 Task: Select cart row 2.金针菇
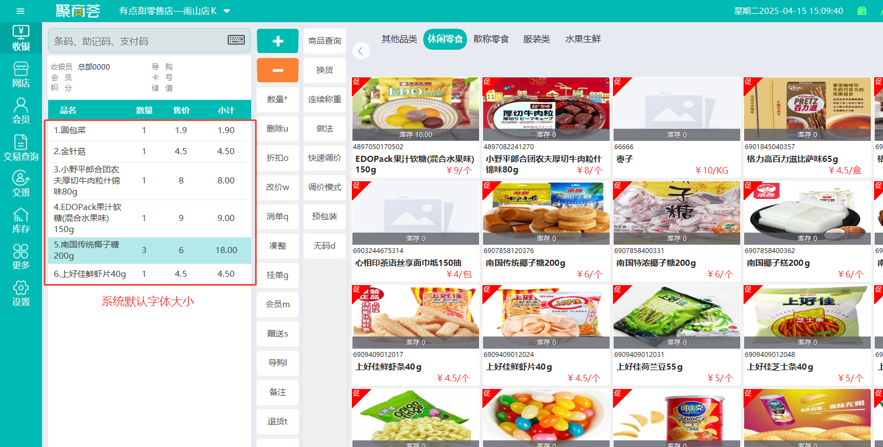pos(149,151)
